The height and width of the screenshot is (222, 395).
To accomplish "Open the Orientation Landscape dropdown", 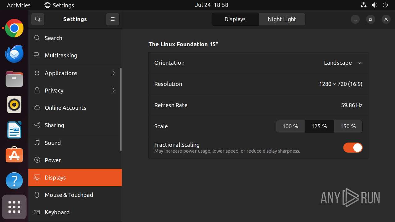I will (343, 63).
